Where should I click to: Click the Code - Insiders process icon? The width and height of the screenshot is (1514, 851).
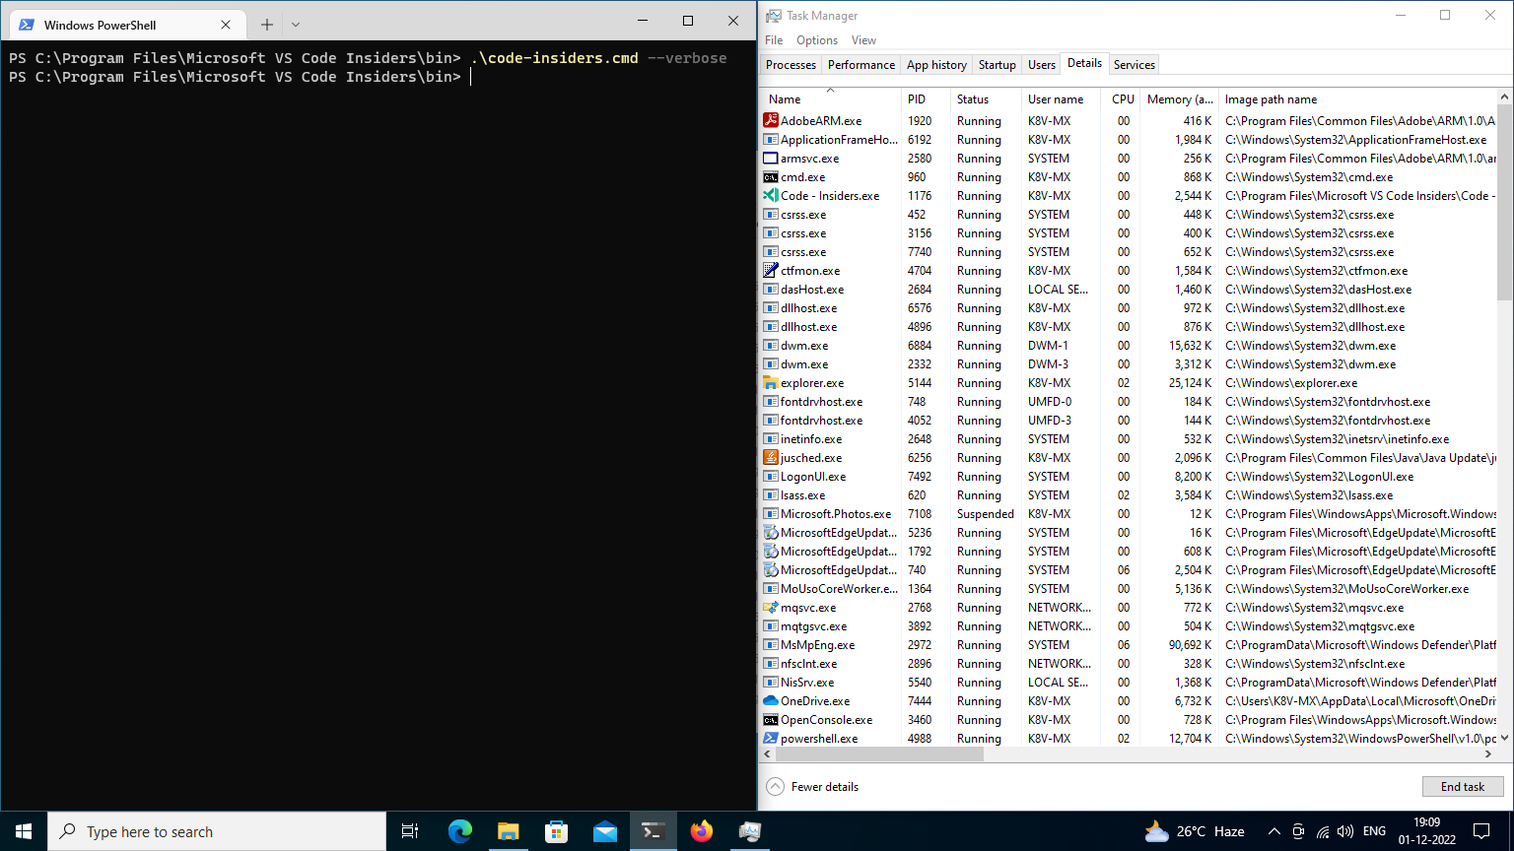click(x=770, y=196)
